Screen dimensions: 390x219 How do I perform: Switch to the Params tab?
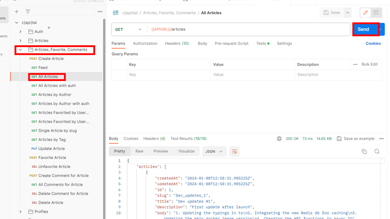click(118, 43)
